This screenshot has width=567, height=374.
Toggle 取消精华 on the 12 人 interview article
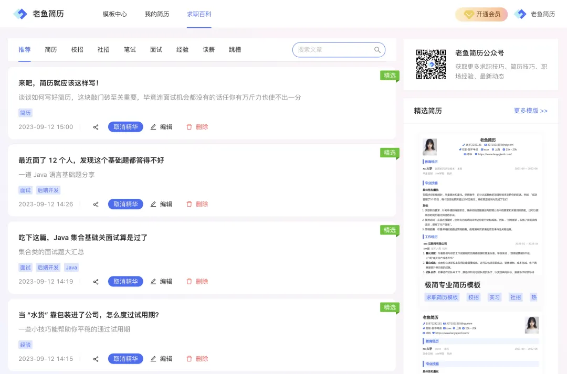[125, 204]
